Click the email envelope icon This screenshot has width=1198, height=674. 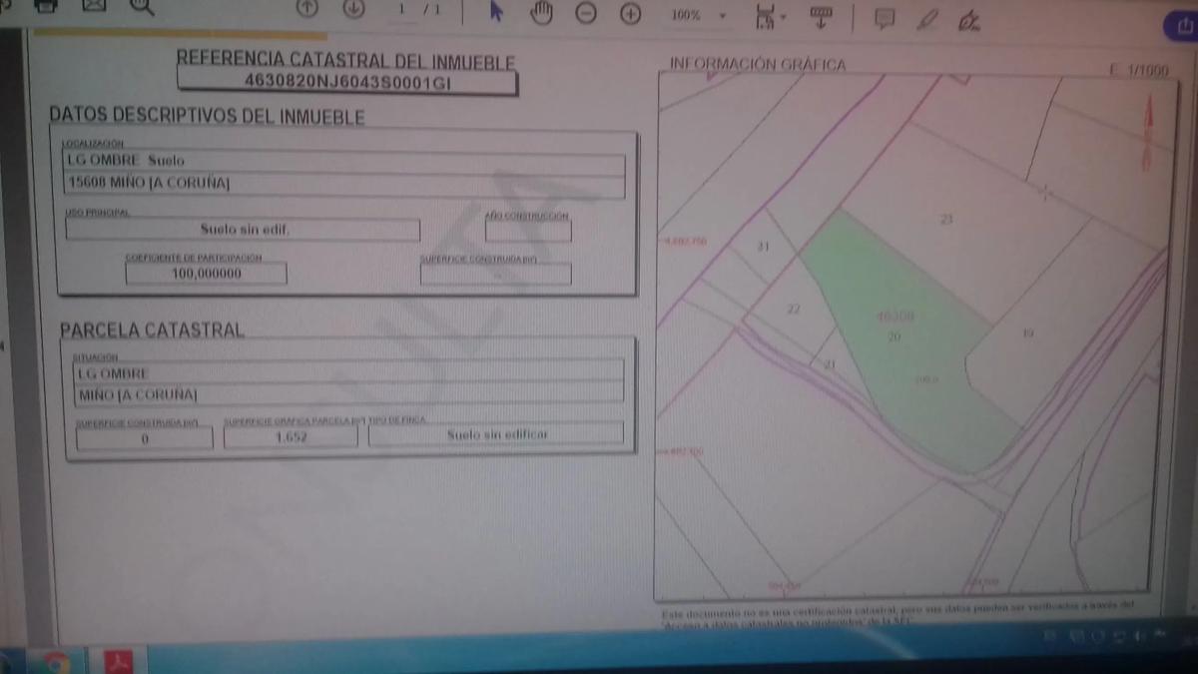[94, 6]
